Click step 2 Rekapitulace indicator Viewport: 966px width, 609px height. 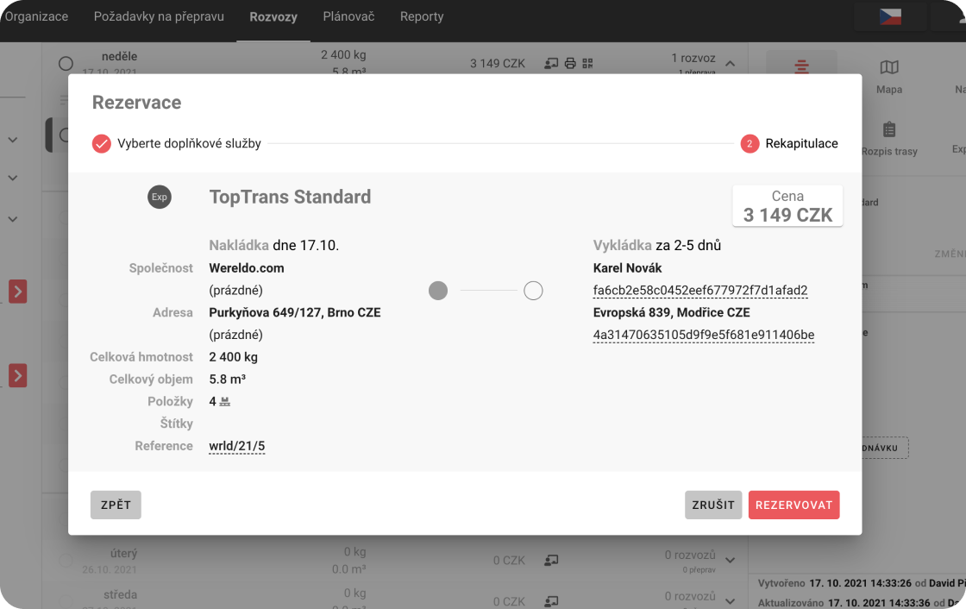click(x=750, y=143)
